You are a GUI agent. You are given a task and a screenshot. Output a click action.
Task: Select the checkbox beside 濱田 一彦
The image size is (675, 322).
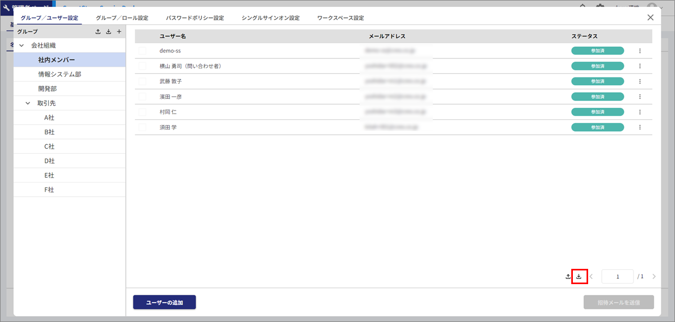pos(142,97)
